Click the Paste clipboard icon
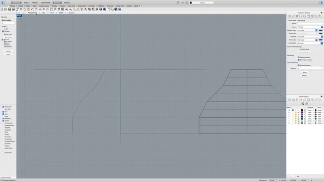Screen dimensions: 324x182 coord(28,9)
